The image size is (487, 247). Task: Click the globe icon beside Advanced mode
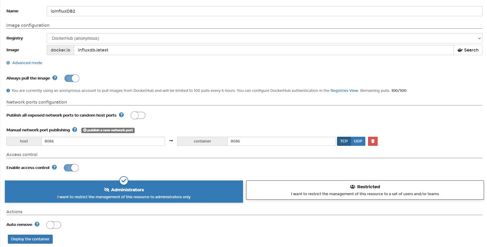pyautogui.click(x=8, y=63)
